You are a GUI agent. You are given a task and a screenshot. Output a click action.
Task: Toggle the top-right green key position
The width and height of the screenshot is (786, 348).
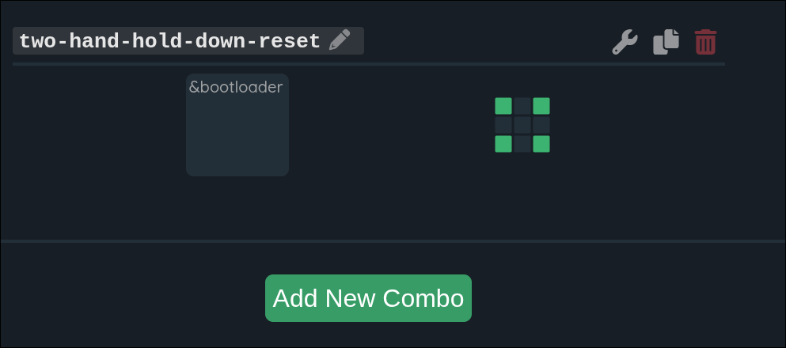coord(541,106)
